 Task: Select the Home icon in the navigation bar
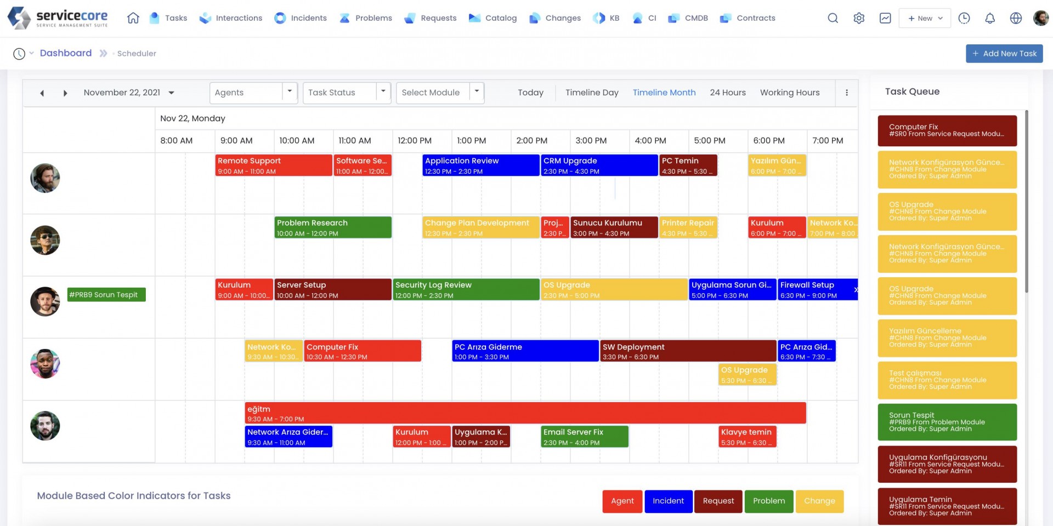click(132, 18)
